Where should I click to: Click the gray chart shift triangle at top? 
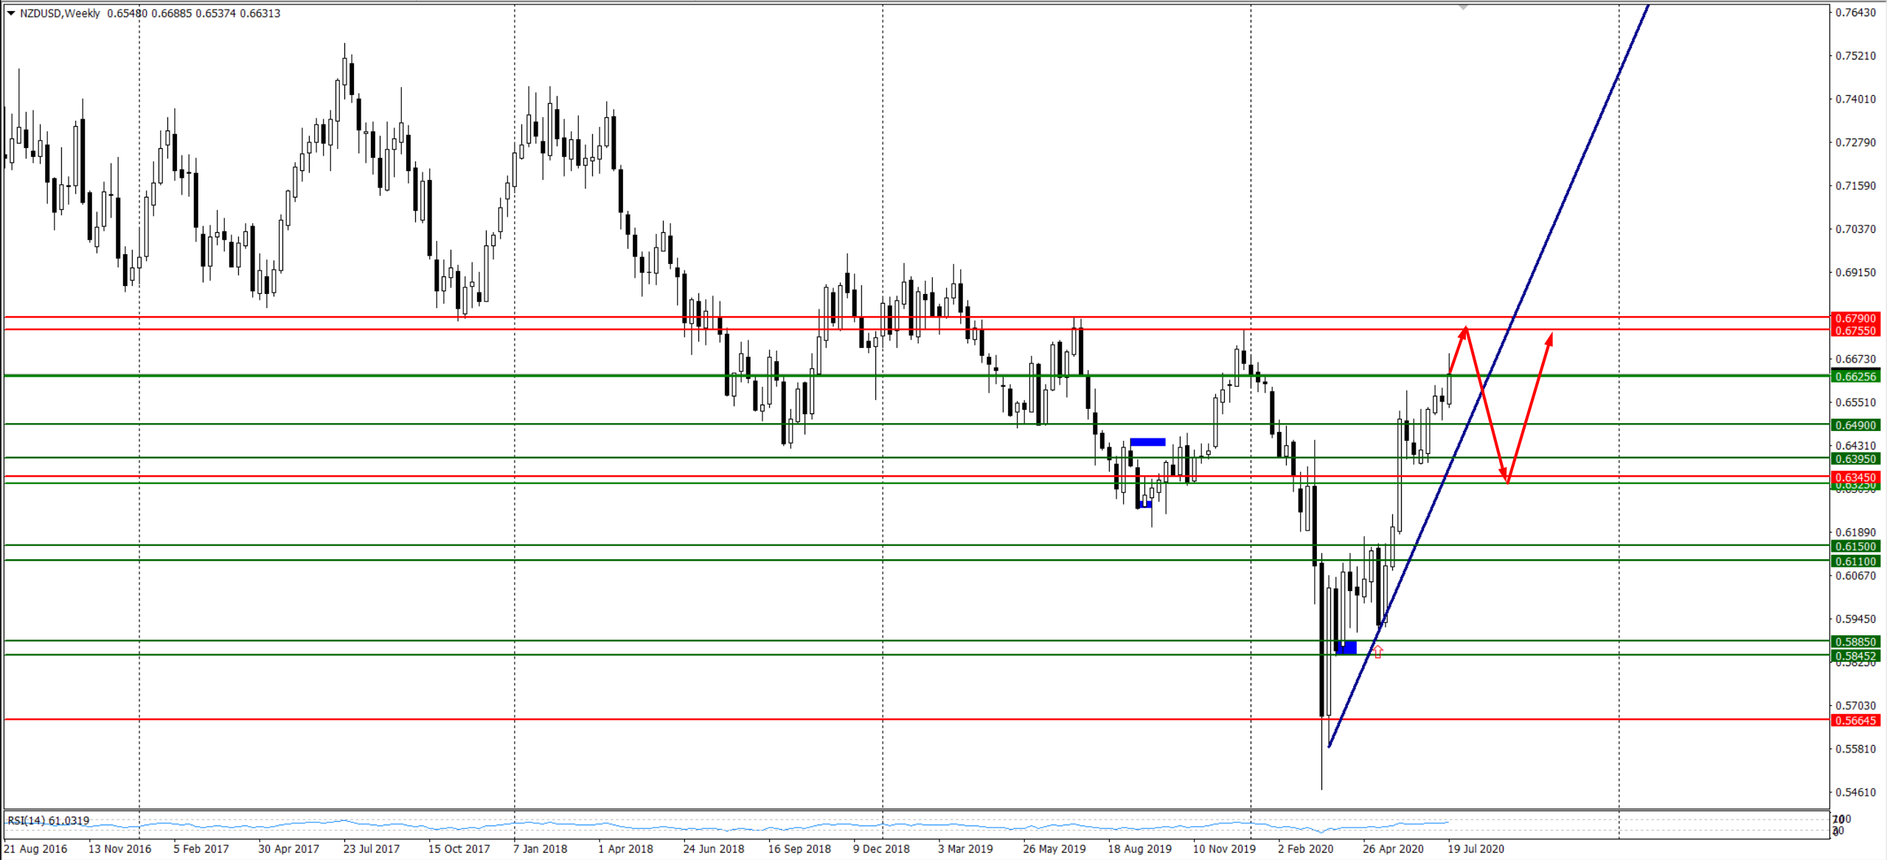coord(1463,7)
